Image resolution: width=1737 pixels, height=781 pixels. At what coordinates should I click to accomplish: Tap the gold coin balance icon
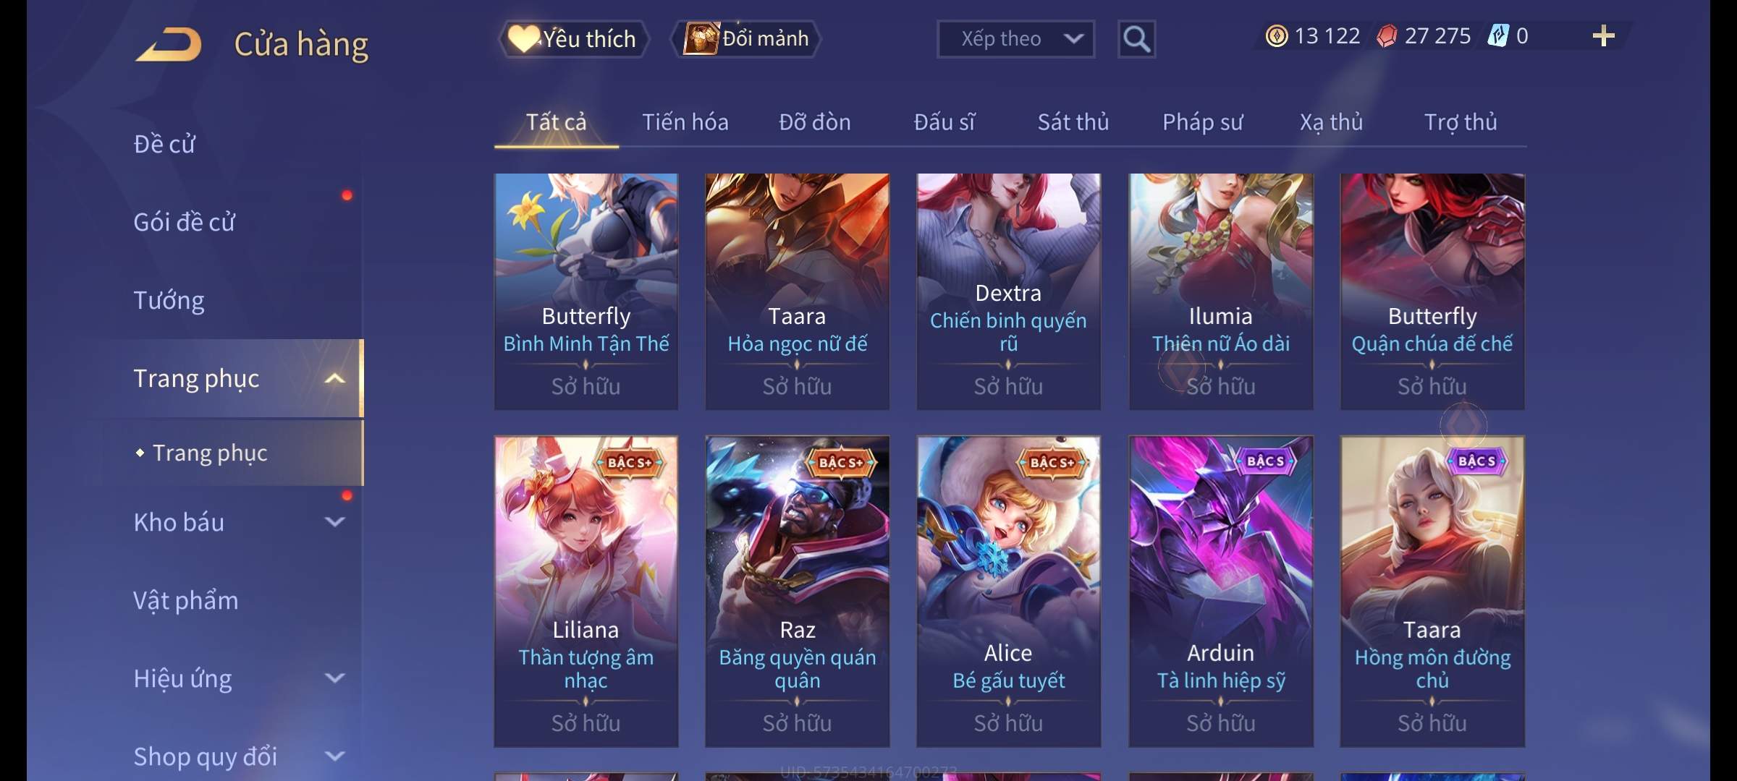(x=1277, y=36)
